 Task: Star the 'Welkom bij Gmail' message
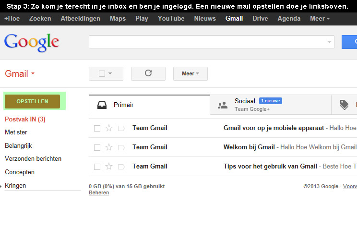click(109, 147)
